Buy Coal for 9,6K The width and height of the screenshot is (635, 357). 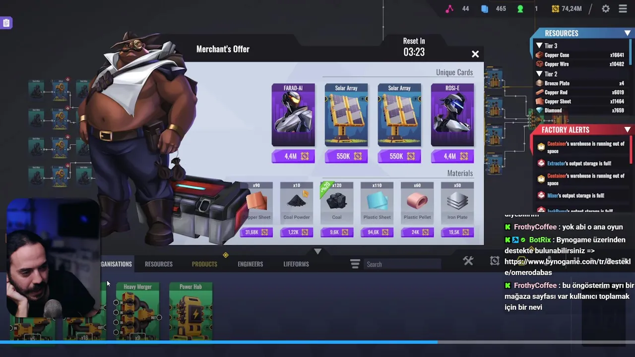(337, 232)
